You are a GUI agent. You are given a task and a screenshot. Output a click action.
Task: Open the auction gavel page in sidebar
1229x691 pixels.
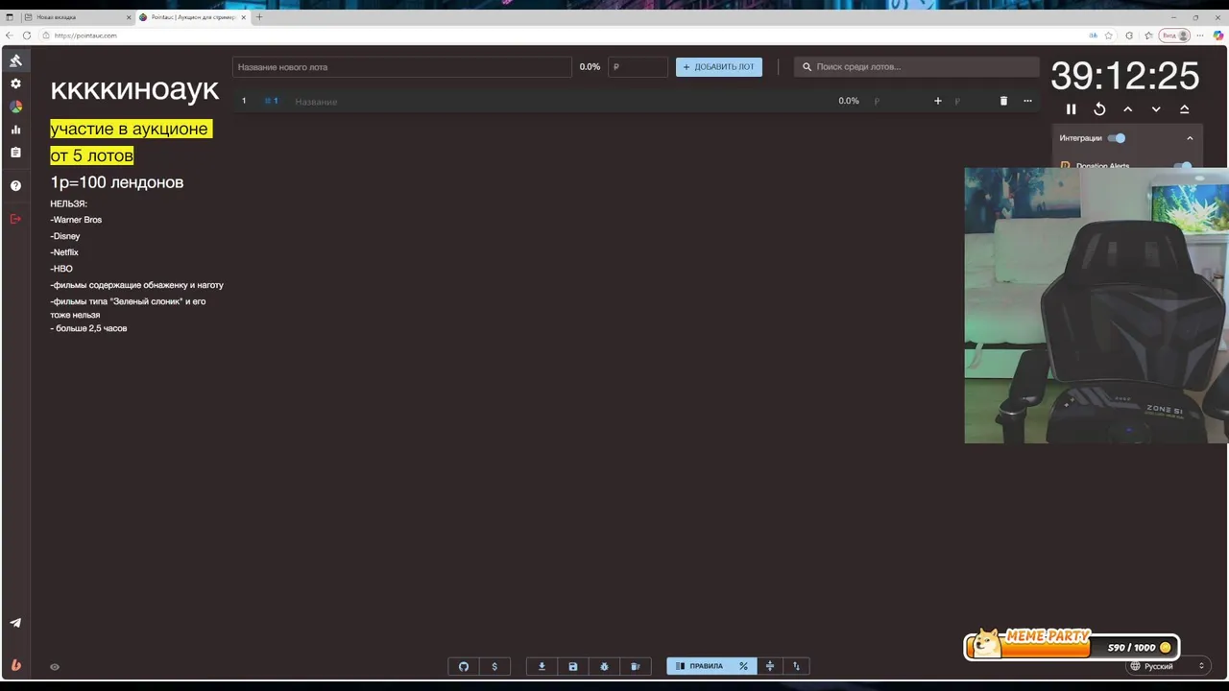(15, 60)
